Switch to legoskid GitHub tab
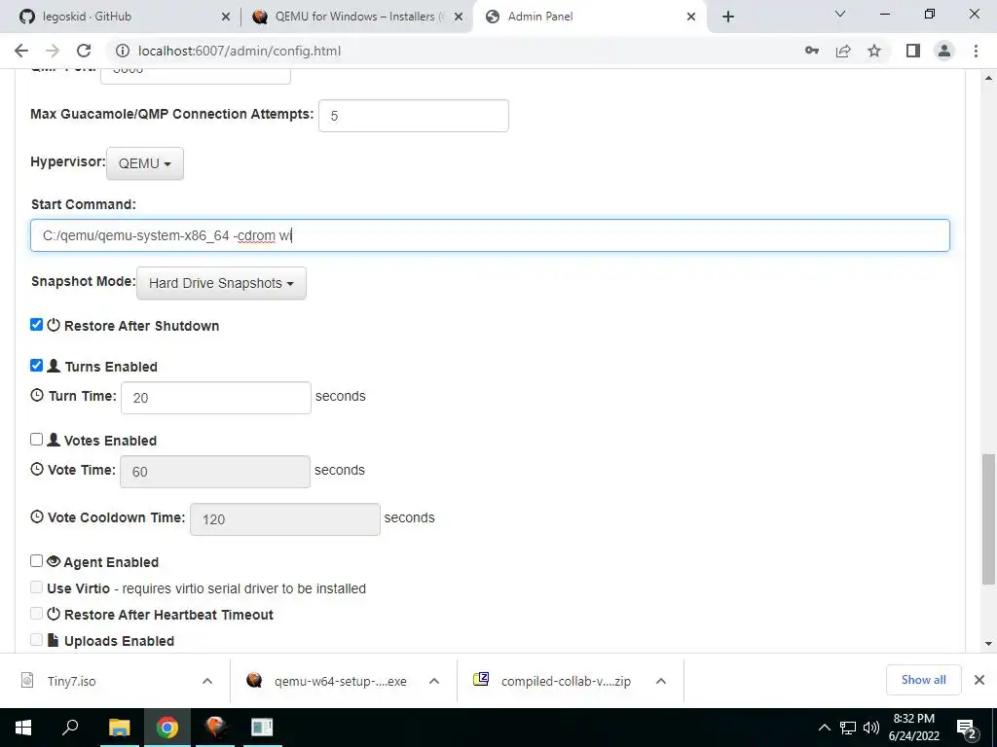The width and height of the screenshot is (997, 747). click(x=121, y=17)
